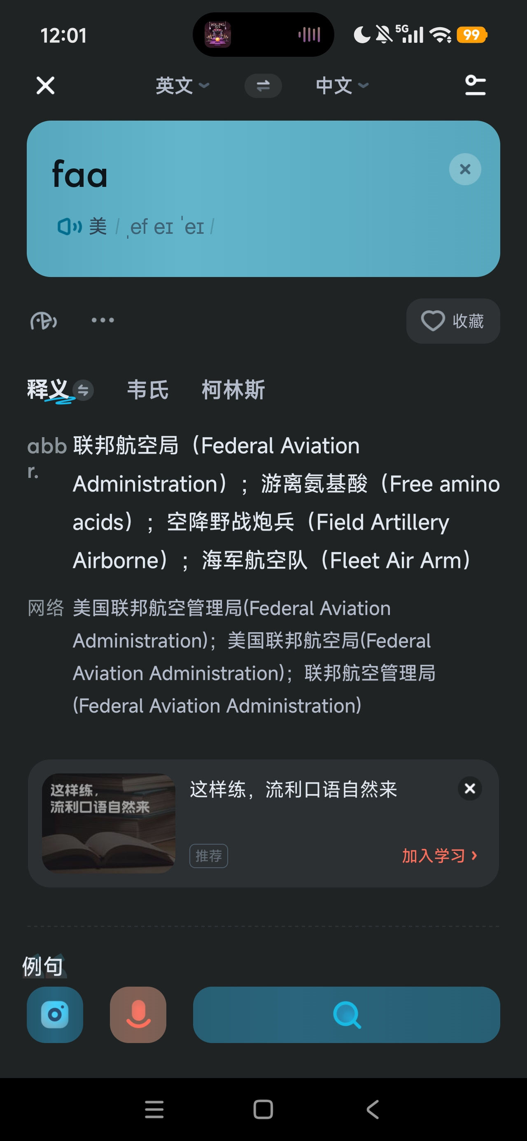Open the speaking course book thumbnail

(109, 823)
